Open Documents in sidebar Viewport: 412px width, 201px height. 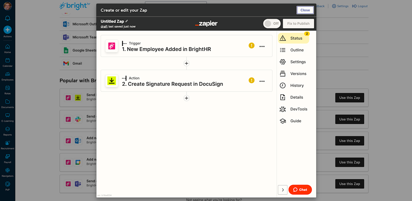(x=7, y=103)
